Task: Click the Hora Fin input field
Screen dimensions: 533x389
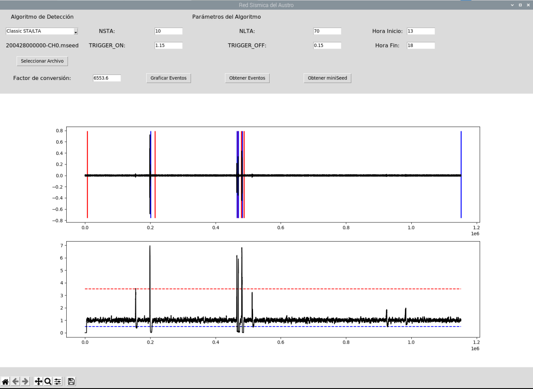Action: [420, 46]
